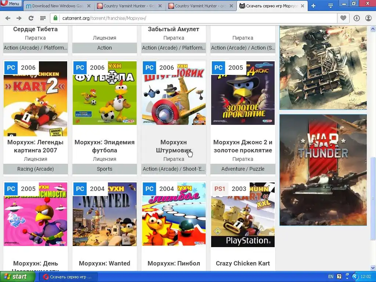Open the user account icon
376x282 pixels.
(x=368, y=18)
